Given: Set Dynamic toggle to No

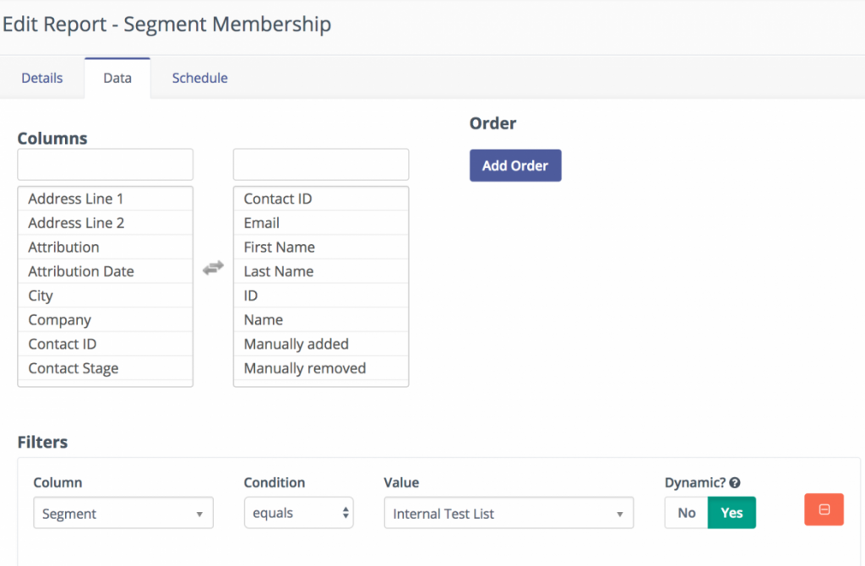Looking at the screenshot, I should click(x=686, y=513).
